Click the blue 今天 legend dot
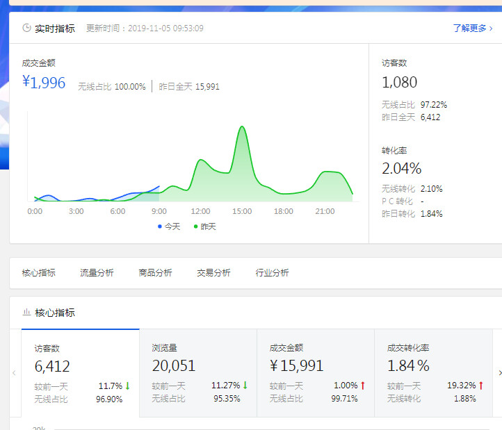The width and height of the screenshot is (502, 430). pyautogui.click(x=159, y=226)
